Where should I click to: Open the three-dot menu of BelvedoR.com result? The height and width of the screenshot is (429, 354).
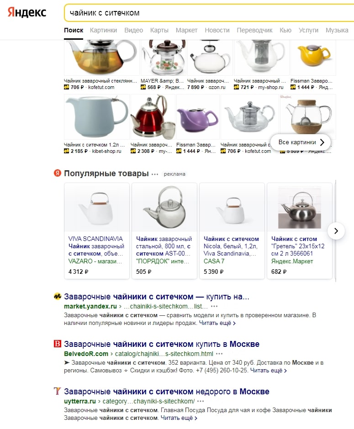[219, 354]
